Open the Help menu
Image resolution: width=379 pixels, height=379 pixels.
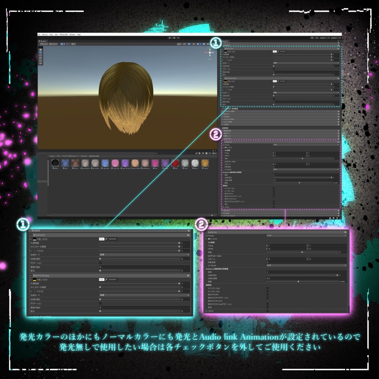coord(79,34)
